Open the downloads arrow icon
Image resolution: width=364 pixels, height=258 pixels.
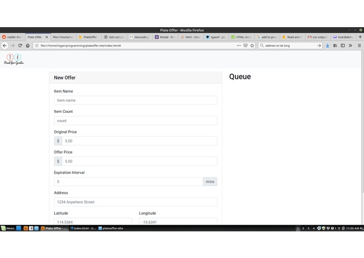point(327,45)
